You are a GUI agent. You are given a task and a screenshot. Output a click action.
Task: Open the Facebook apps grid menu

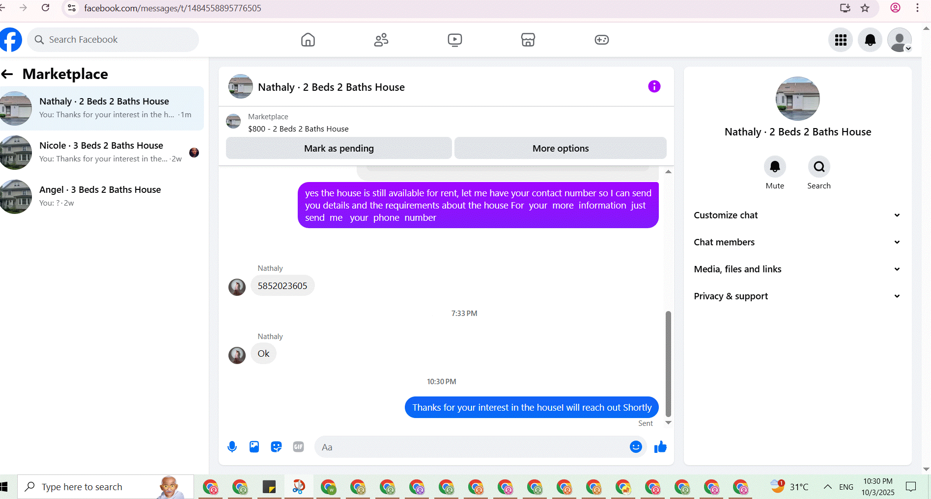pyautogui.click(x=841, y=40)
